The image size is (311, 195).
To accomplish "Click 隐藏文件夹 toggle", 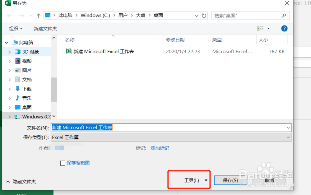I will (21, 182).
